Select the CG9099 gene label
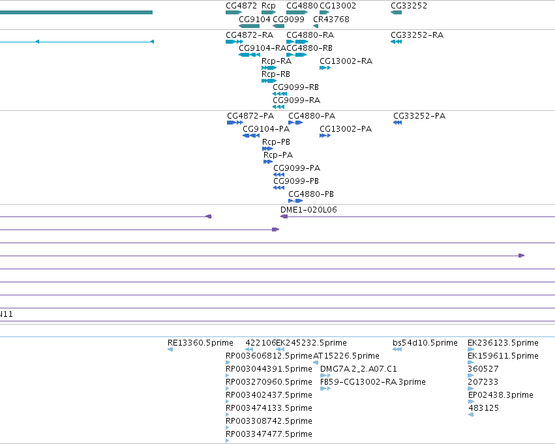This screenshot has height=444, width=555. click(288, 19)
